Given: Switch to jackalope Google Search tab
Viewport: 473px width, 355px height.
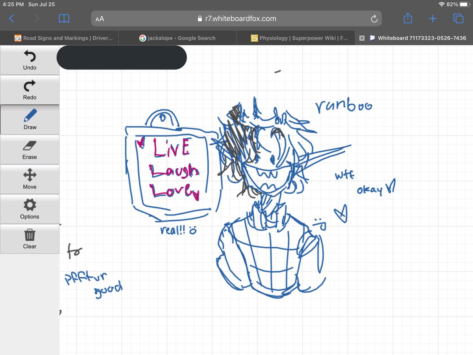Looking at the screenshot, I should tap(177, 38).
